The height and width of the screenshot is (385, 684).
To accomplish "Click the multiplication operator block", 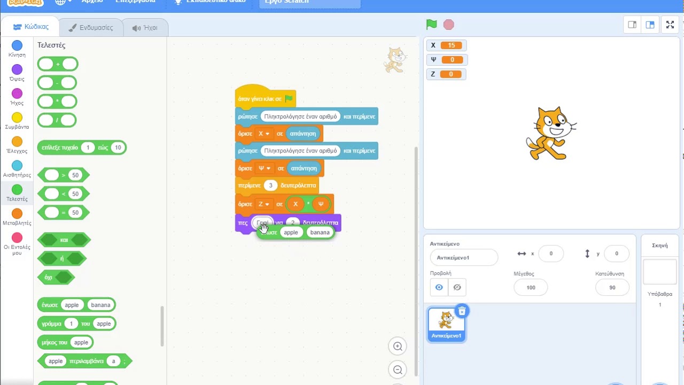I will coord(57,102).
